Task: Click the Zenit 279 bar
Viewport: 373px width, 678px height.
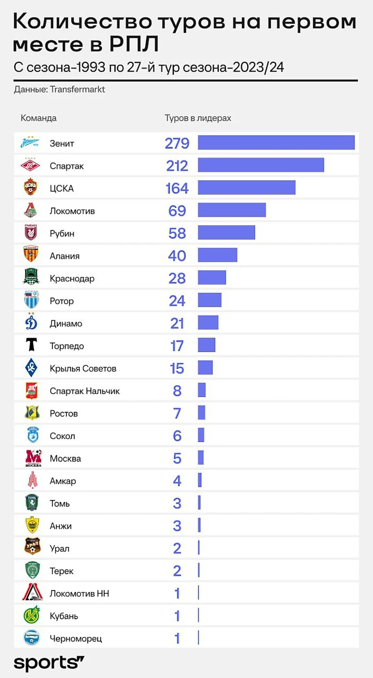Action: point(276,143)
